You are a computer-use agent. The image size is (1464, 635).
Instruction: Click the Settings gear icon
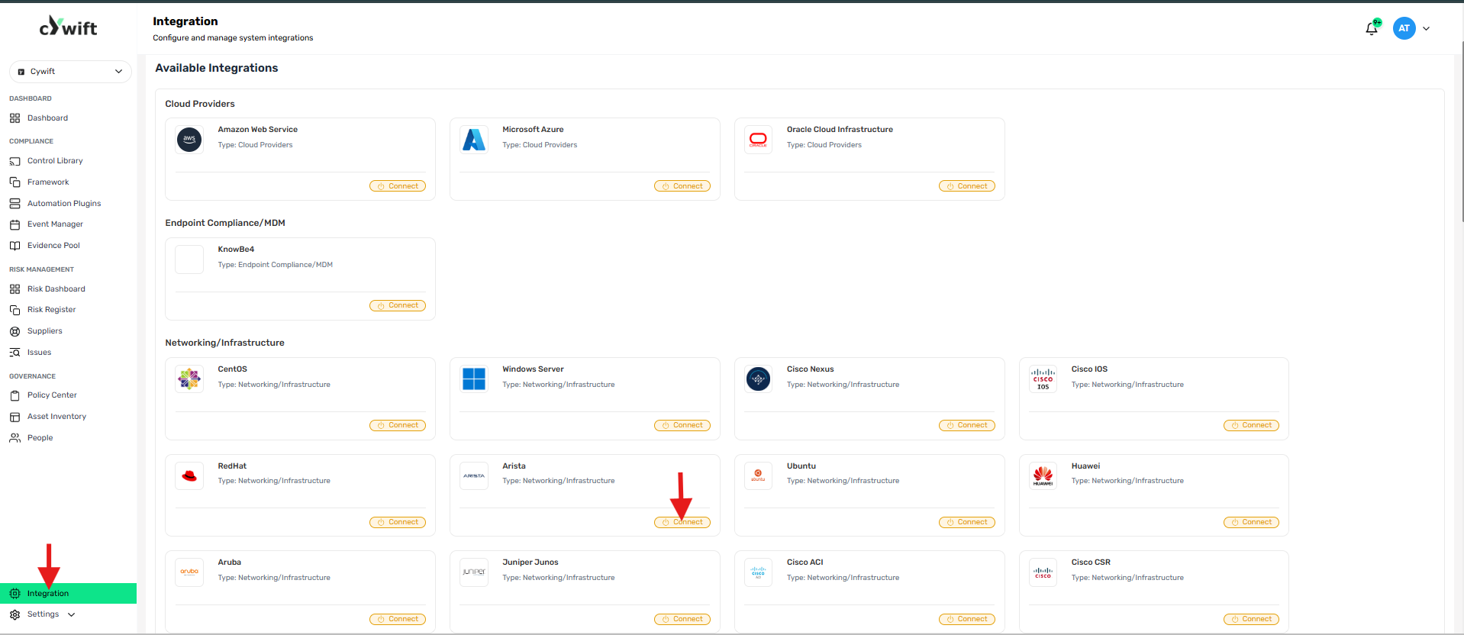click(15, 614)
